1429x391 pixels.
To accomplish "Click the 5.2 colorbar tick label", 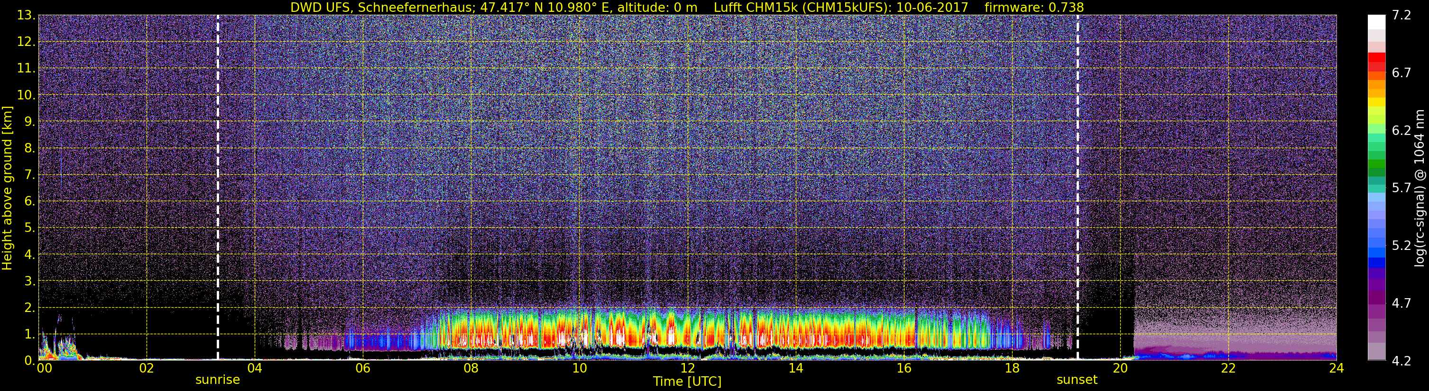I will pos(1401,246).
